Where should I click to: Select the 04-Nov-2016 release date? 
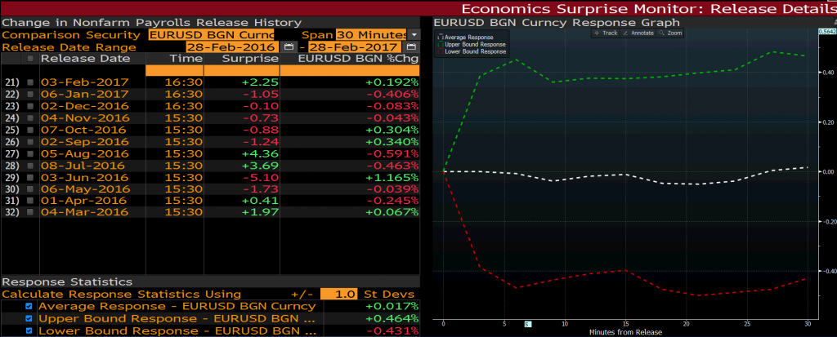[x=85, y=118]
